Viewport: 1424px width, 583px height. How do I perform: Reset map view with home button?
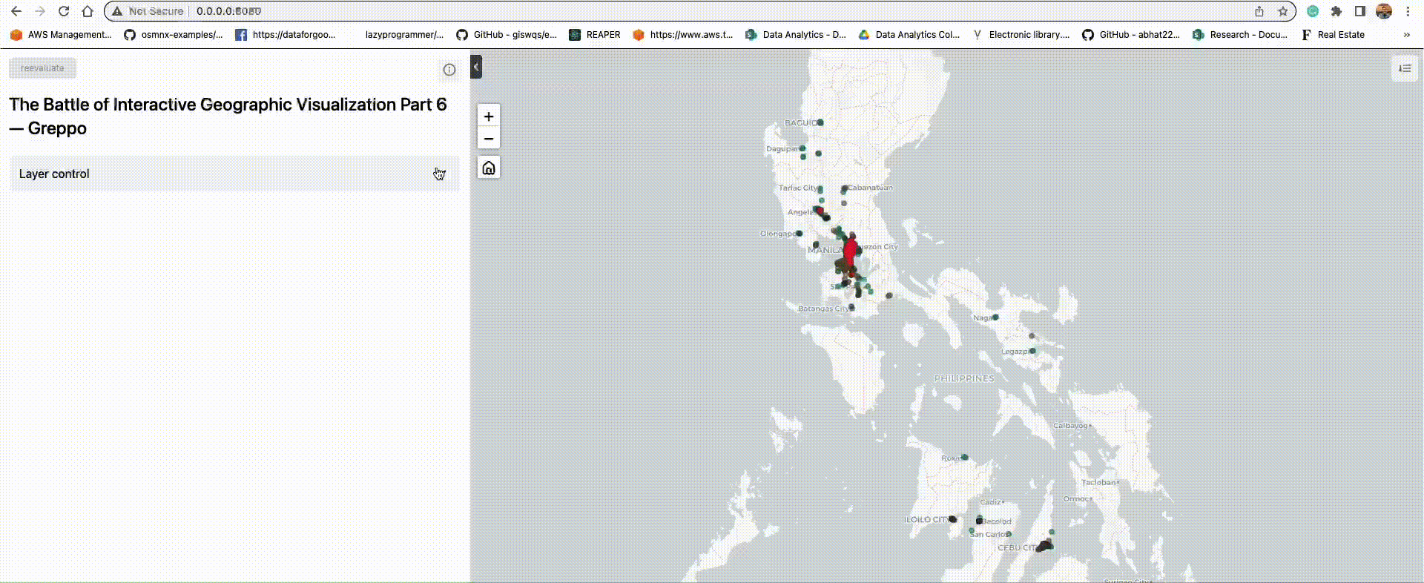tap(488, 168)
